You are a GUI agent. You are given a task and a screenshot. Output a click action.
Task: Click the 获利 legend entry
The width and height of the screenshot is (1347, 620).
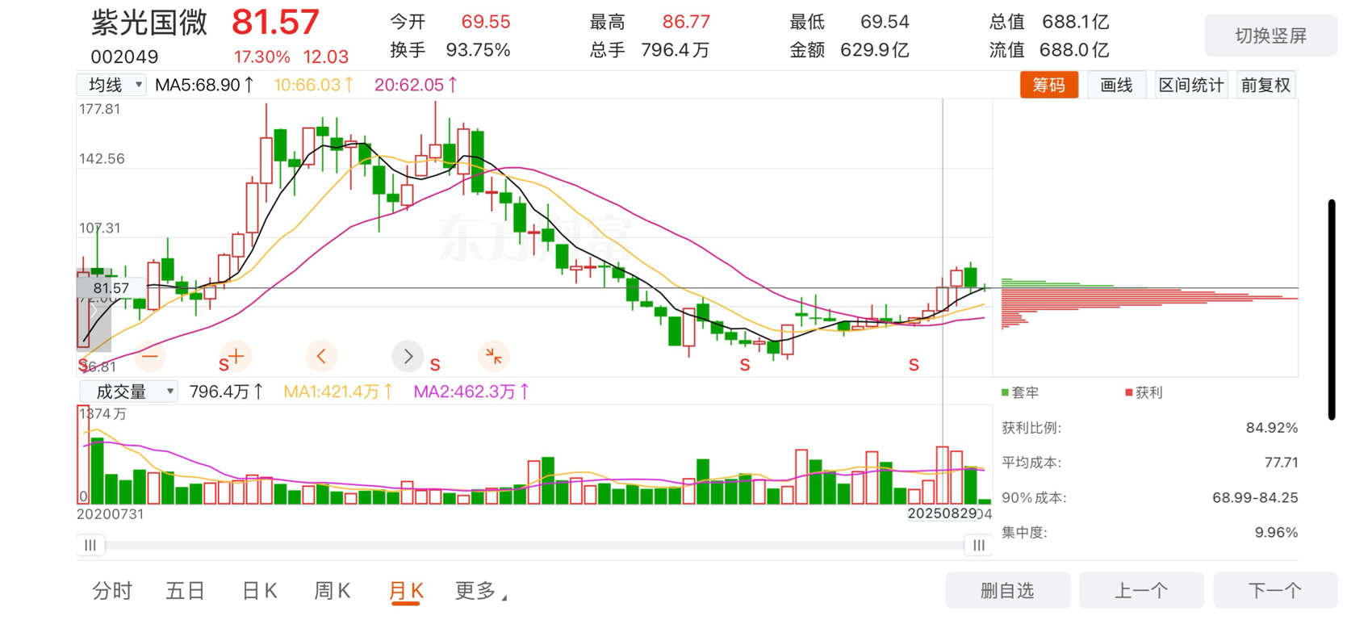1144,392
